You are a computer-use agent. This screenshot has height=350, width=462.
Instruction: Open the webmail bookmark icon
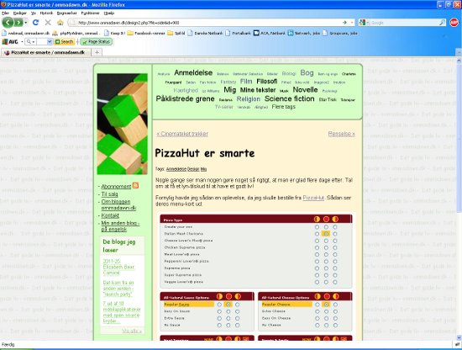point(4,33)
